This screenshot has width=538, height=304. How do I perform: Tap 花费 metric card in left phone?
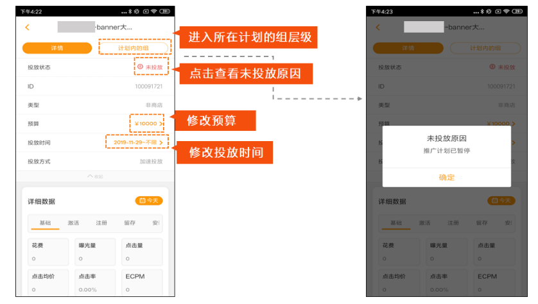48,252
